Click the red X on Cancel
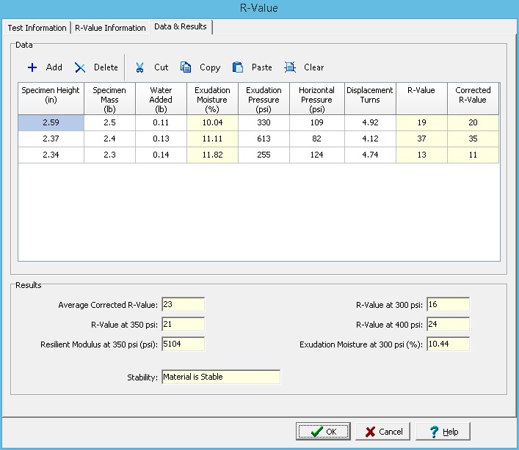 (x=370, y=432)
